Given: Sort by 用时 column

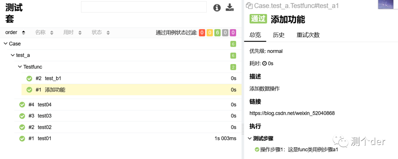Looking at the screenshot, I should (x=72, y=32).
